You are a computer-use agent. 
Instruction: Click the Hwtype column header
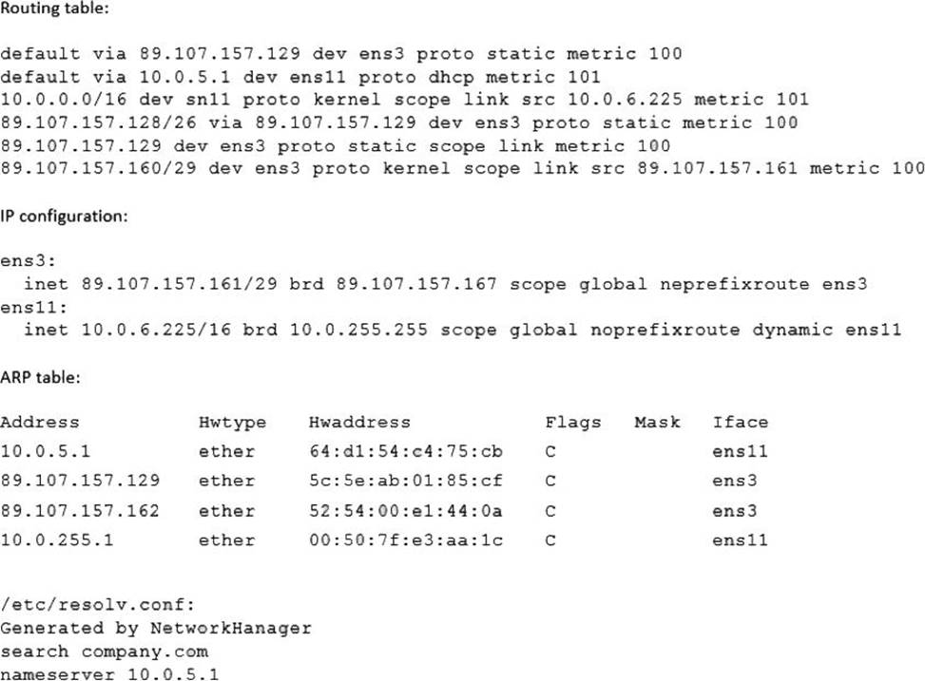(232, 422)
